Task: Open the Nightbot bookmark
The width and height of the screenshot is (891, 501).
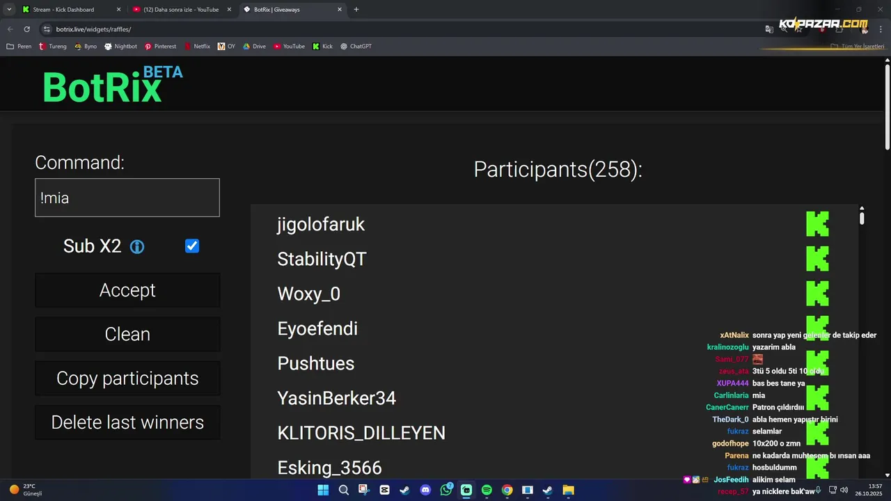Action: (120, 47)
